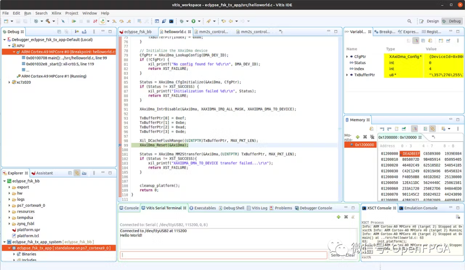This screenshot has width=465, height=270.
Task: Click the search magnifier icon at top right
Action: click(x=409, y=21)
